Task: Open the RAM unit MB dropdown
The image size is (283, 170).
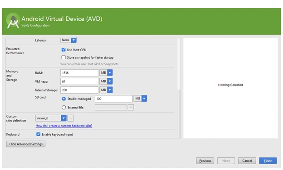Action: click(x=106, y=73)
